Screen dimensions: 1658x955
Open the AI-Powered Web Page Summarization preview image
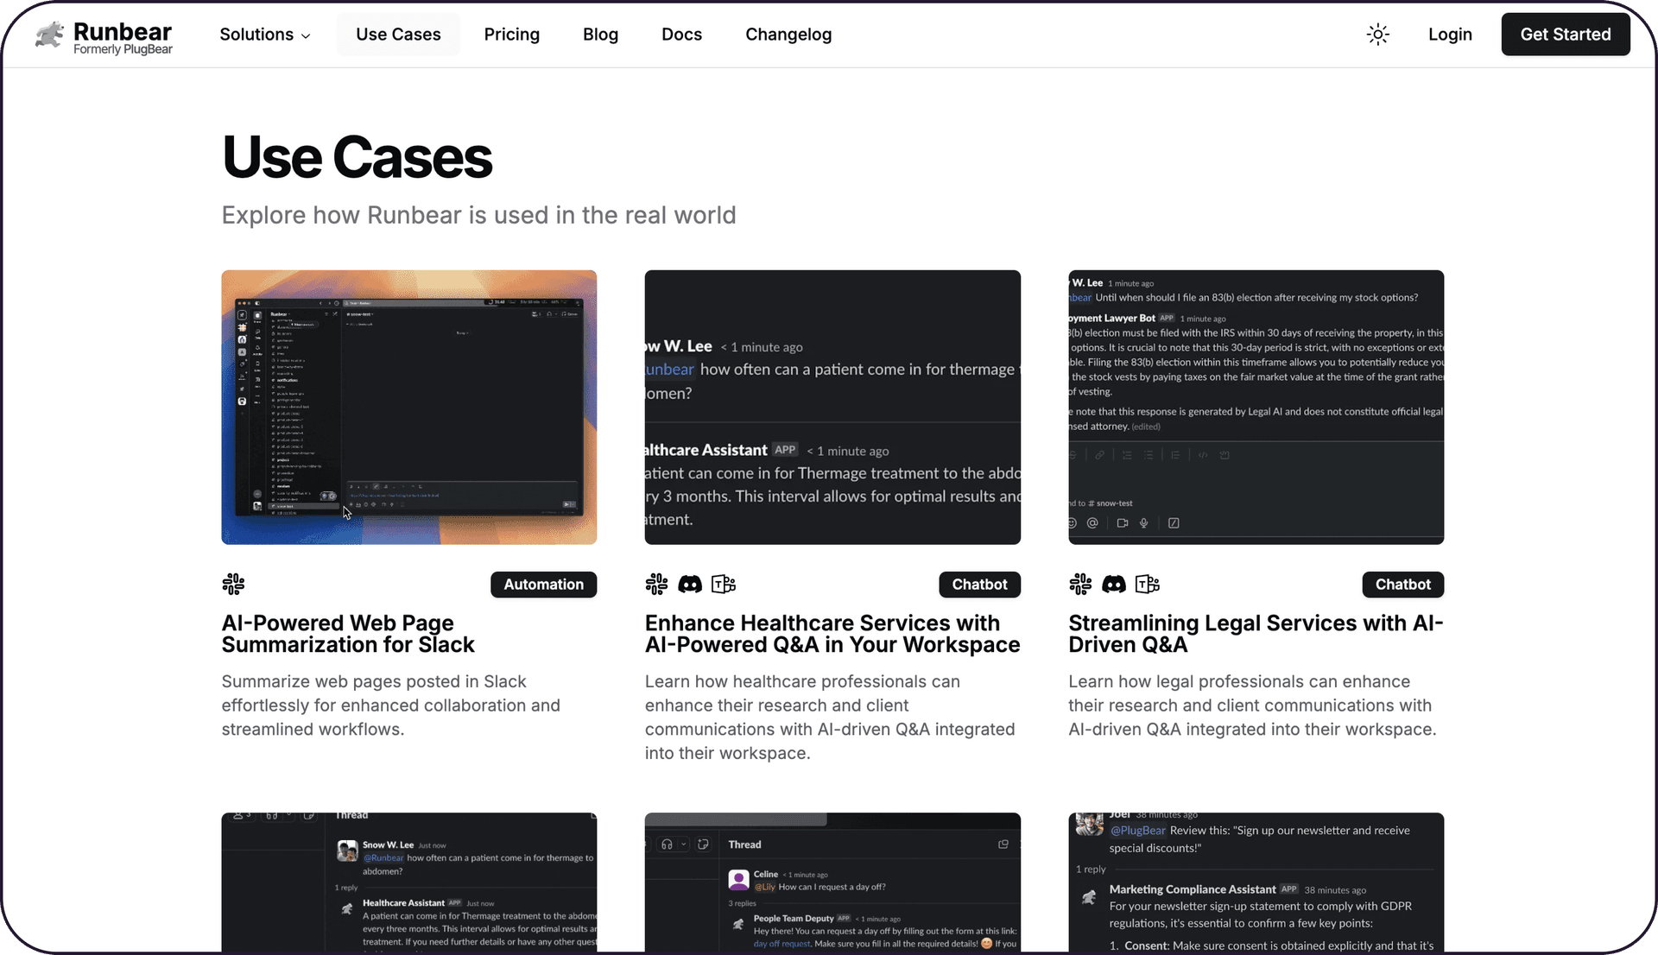(x=408, y=407)
